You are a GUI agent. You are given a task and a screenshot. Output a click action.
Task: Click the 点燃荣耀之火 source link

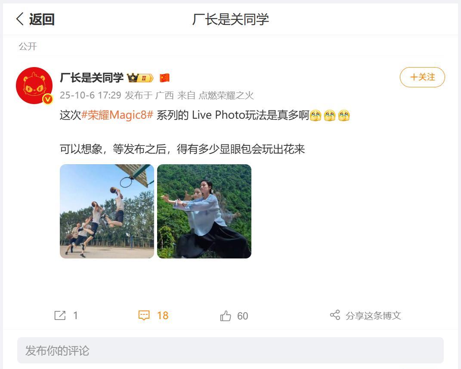tap(226, 95)
